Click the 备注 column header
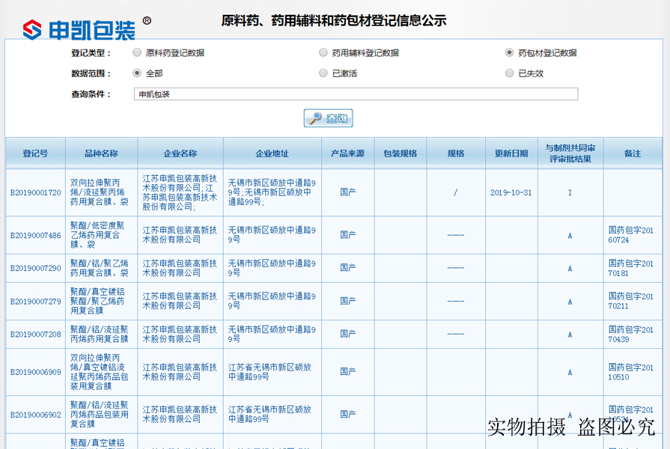The image size is (670, 449). pos(633,153)
